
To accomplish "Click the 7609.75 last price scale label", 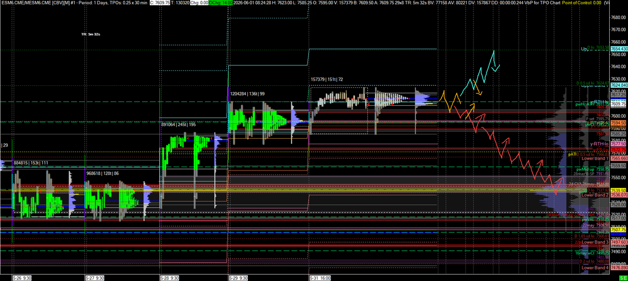I will click(618, 104).
